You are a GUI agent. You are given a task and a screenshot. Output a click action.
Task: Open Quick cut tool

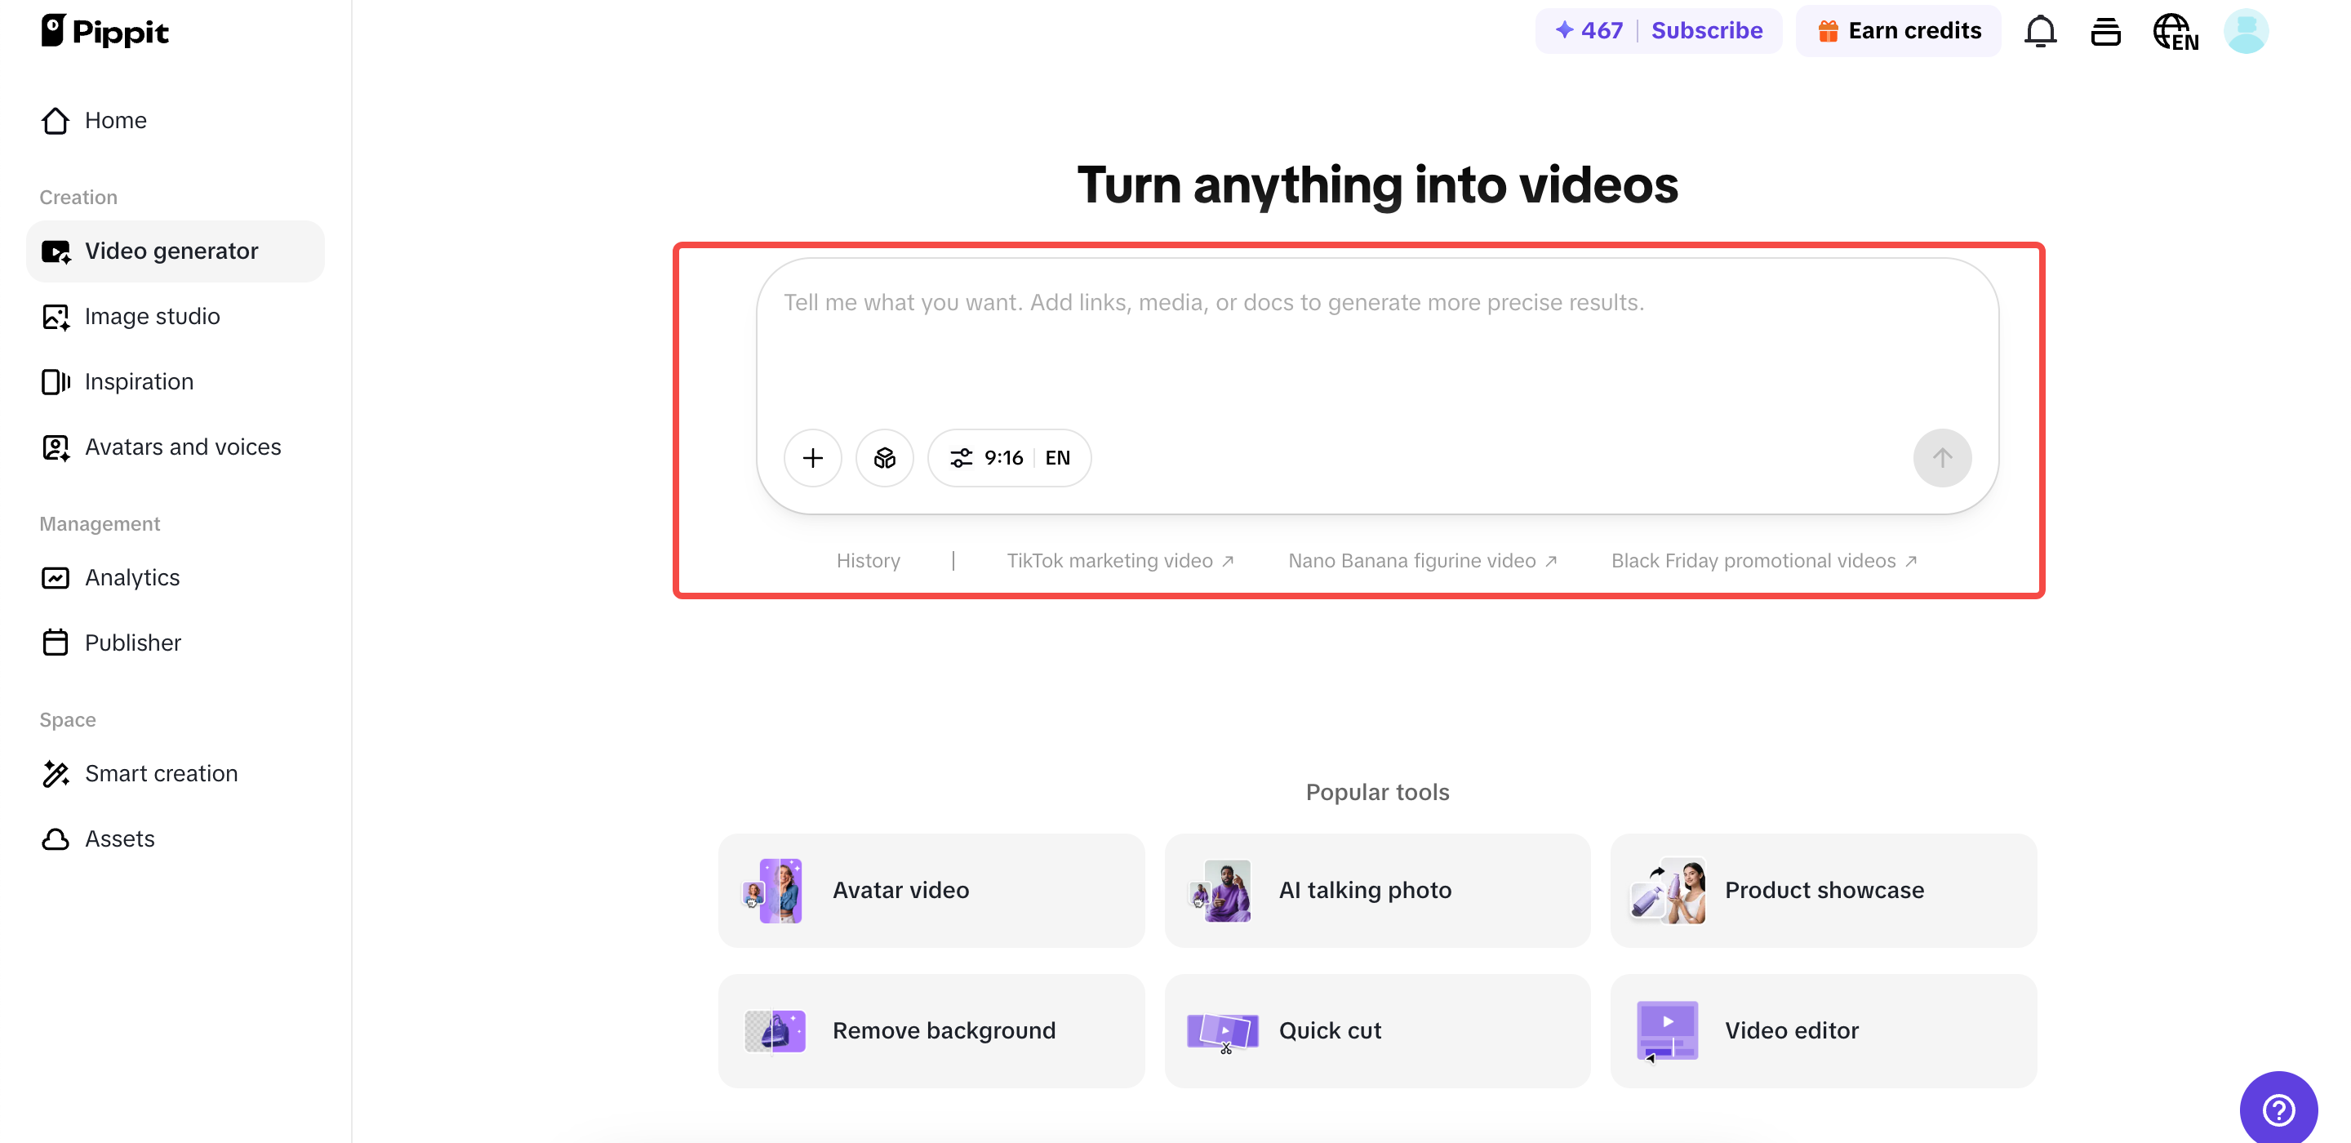(x=1377, y=1030)
